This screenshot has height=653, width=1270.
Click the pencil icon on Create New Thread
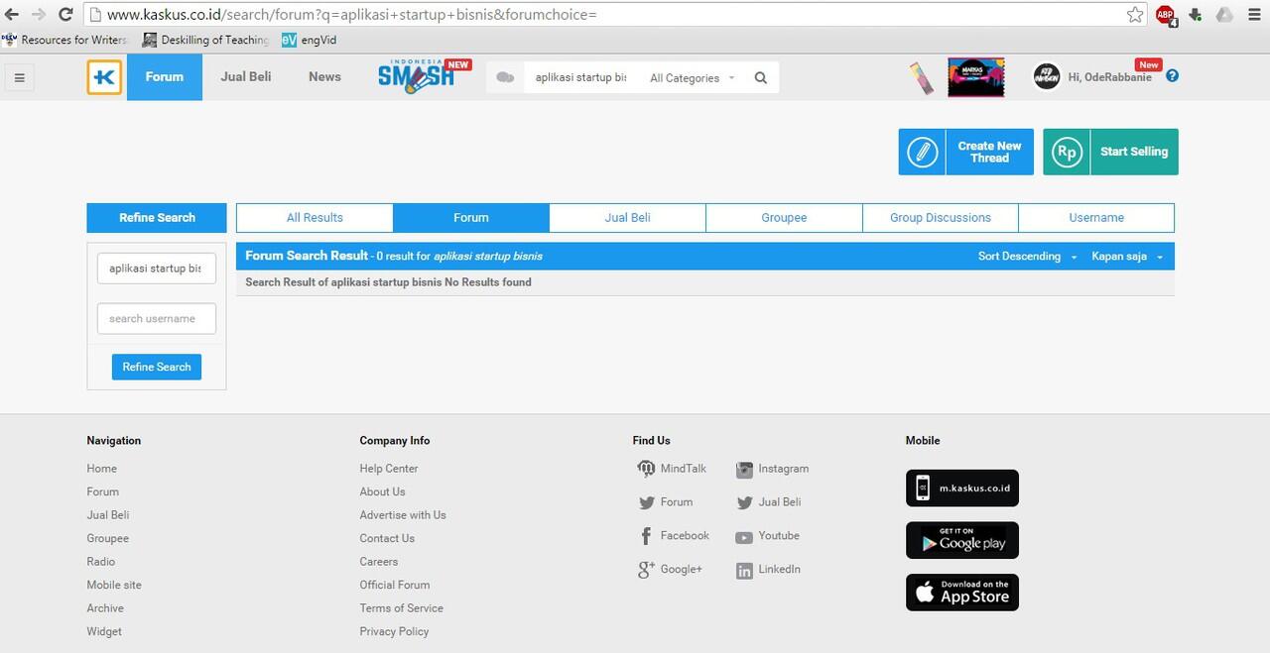pos(922,151)
